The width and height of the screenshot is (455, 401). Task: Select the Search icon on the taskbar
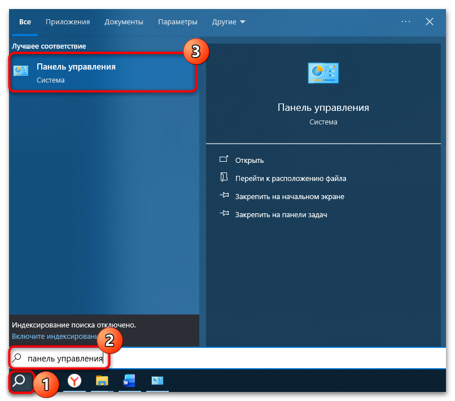click(x=19, y=382)
